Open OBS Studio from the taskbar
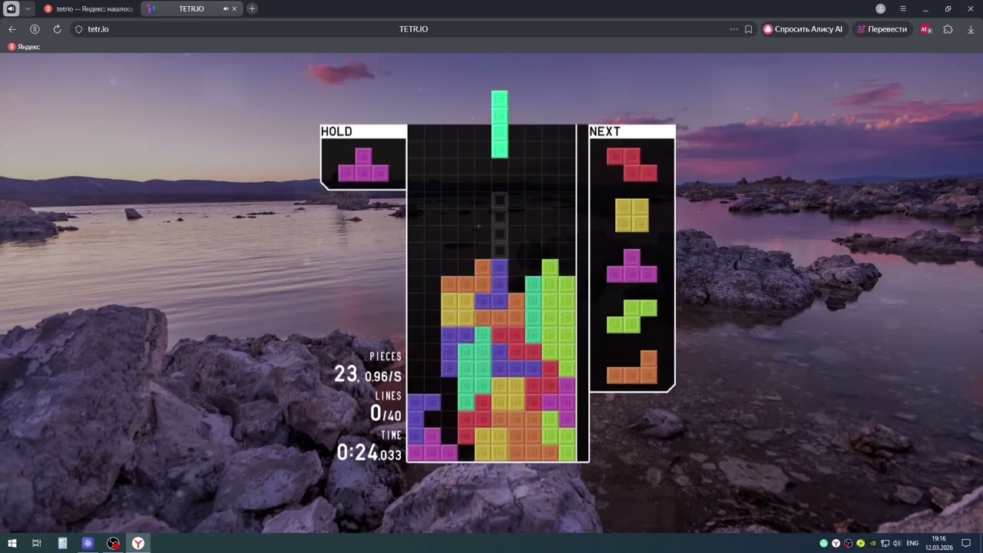 [113, 543]
